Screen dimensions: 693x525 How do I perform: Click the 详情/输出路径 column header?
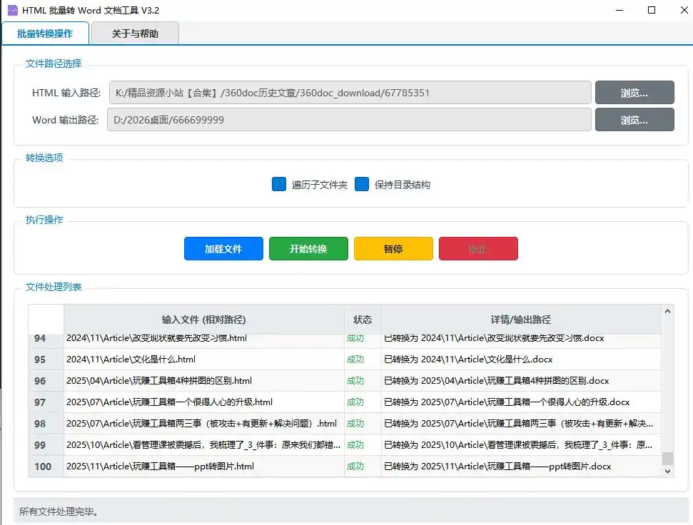(x=521, y=320)
